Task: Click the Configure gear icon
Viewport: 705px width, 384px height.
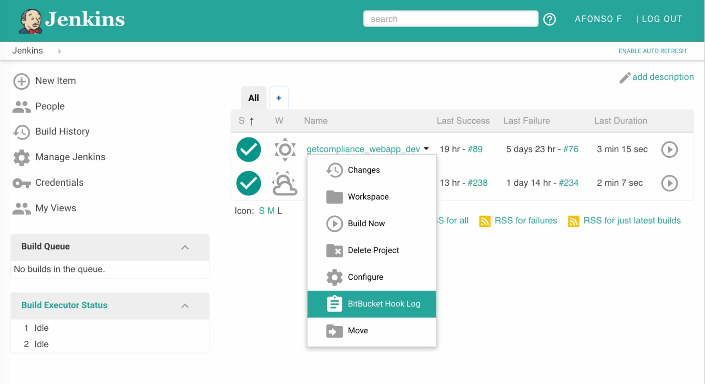Action: pyautogui.click(x=334, y=277)
